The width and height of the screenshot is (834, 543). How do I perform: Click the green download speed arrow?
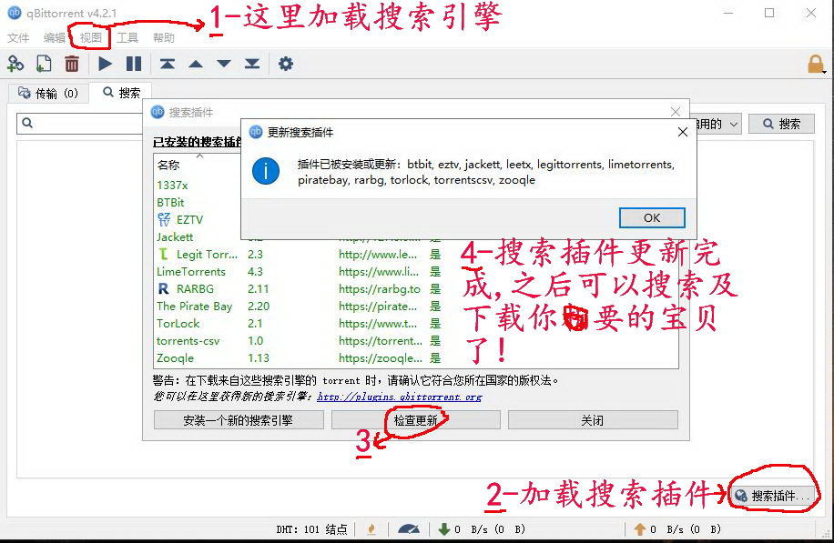click(443, 528)
